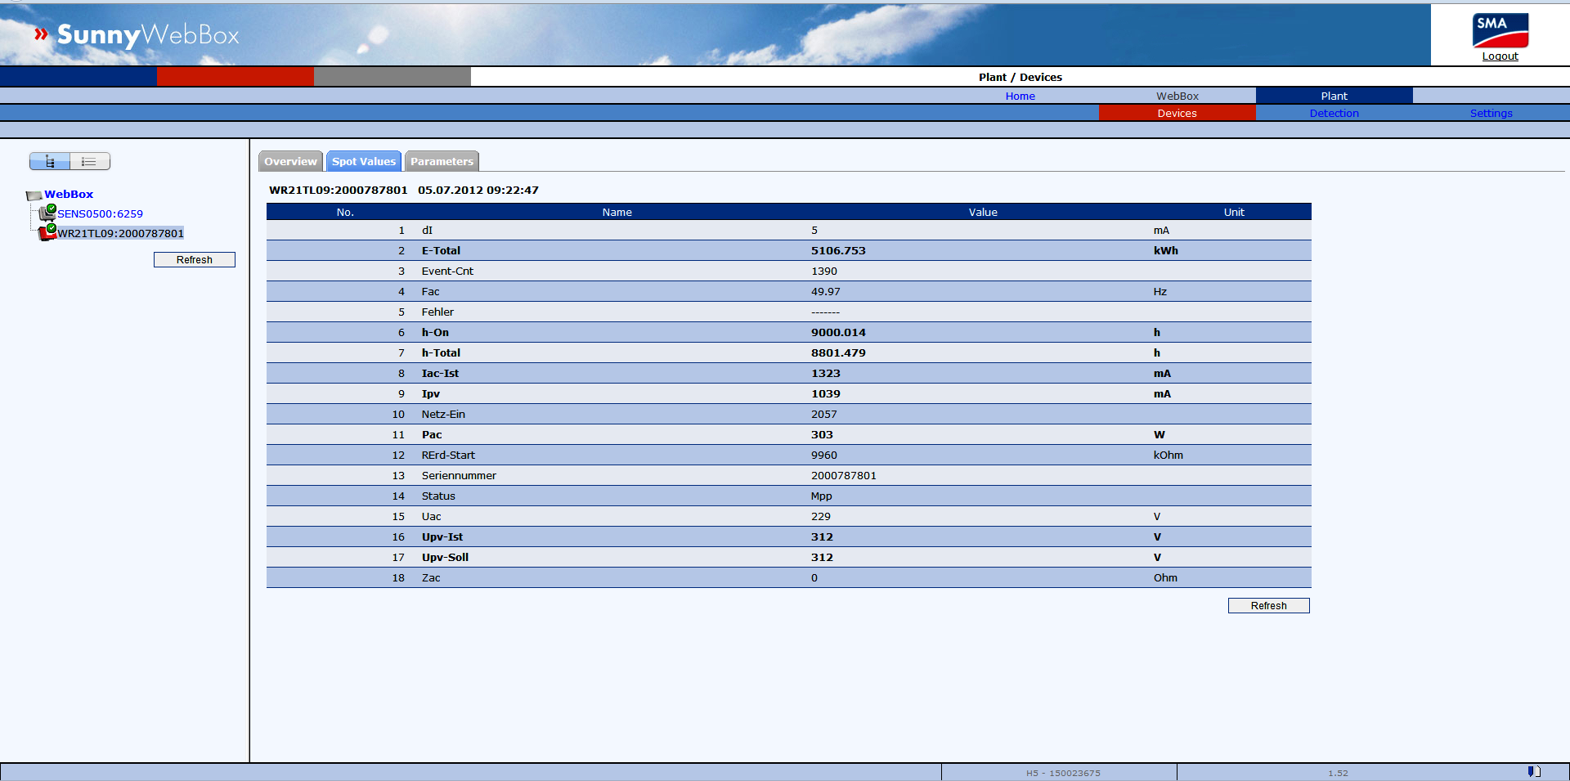Click the Unit column header
This screenshot has width=1570, height=781.
pyautogui.click(x=1234, y=212)
